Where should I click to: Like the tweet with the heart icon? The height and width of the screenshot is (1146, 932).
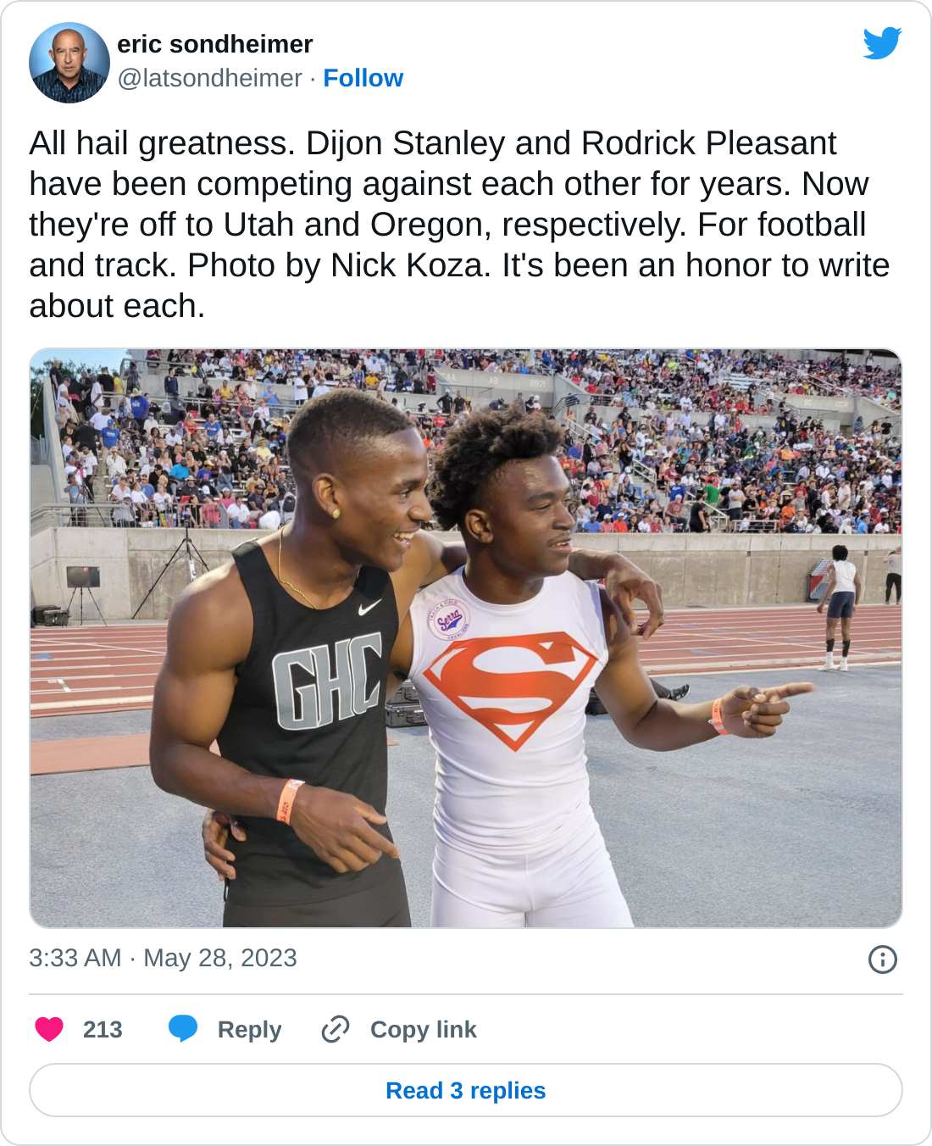tap(49, 1029)
